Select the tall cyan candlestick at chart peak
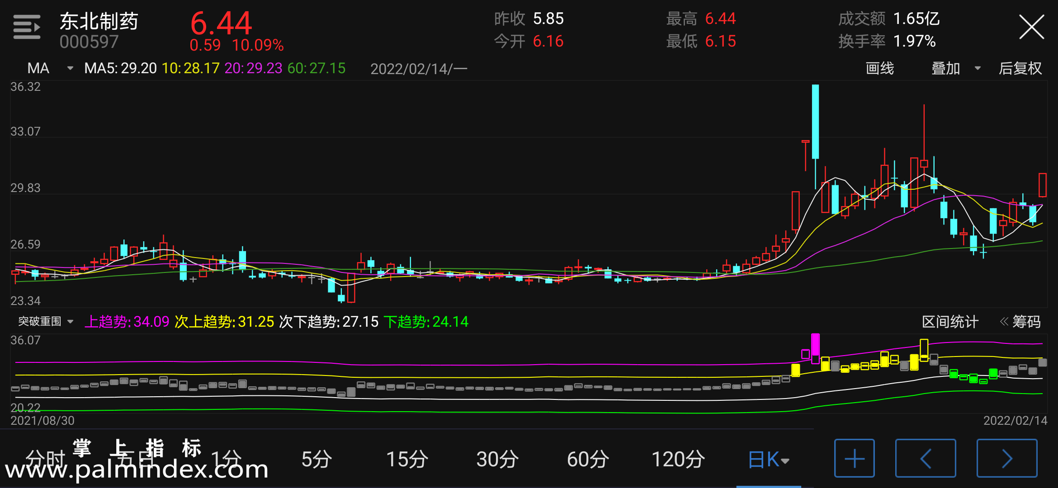1058x488 pixels. tap(815, 122)
